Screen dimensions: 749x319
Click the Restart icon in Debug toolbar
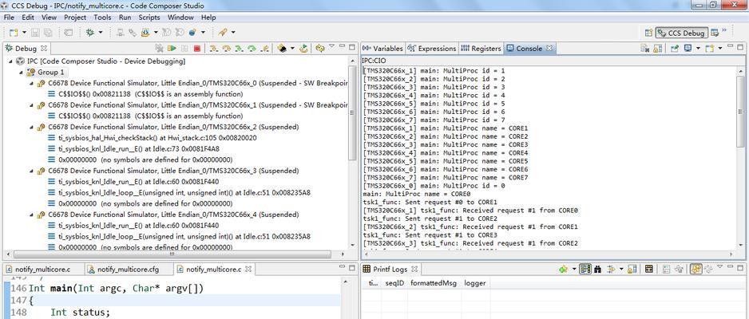(x=303, y=48)
